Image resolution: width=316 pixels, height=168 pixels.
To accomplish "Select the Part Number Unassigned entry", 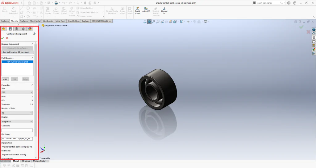I will point(17,62).
